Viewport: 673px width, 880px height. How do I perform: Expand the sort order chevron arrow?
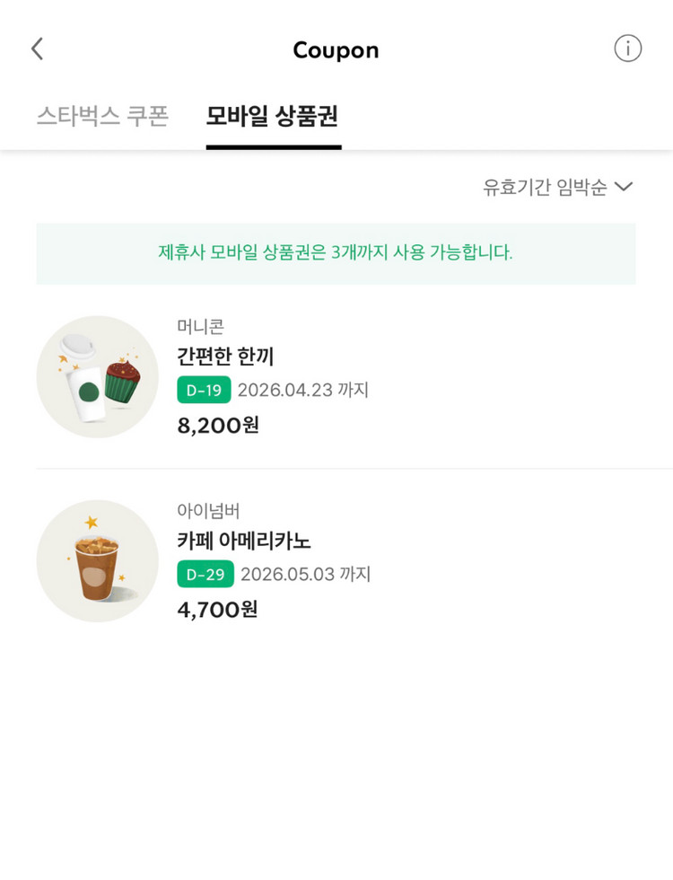click(x=624, y=187)
